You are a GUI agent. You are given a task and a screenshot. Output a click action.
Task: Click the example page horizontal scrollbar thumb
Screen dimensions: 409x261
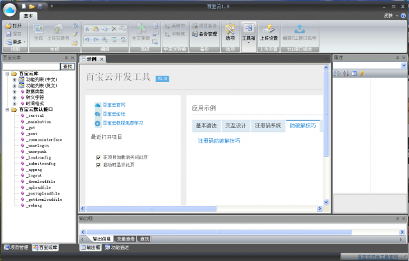click(x=151, y=209)
